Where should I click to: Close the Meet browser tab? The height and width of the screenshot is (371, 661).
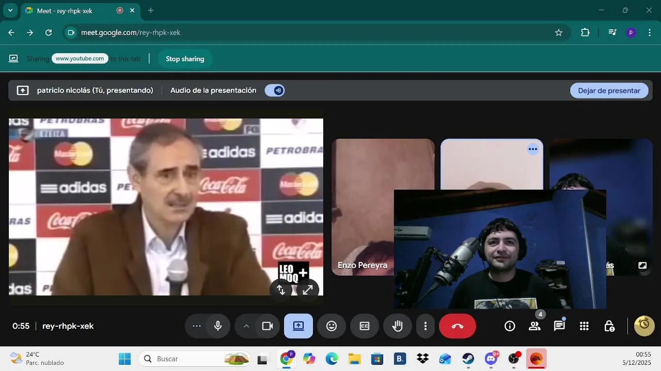point(132,10)
